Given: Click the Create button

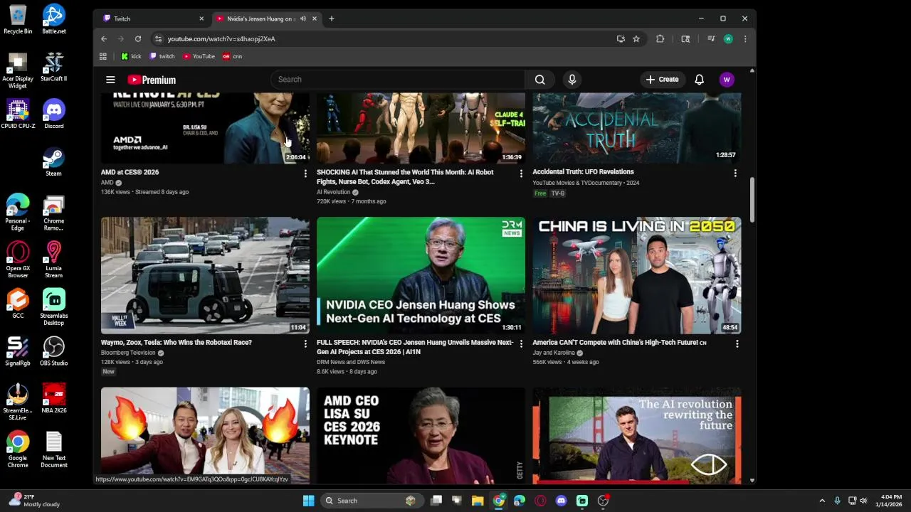Looking at the screenshot, I should tap(663, 80).
